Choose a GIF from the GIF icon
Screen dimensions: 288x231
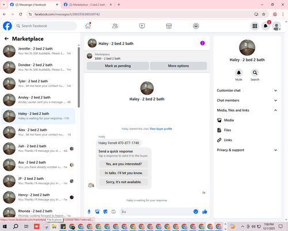(113, 211)
